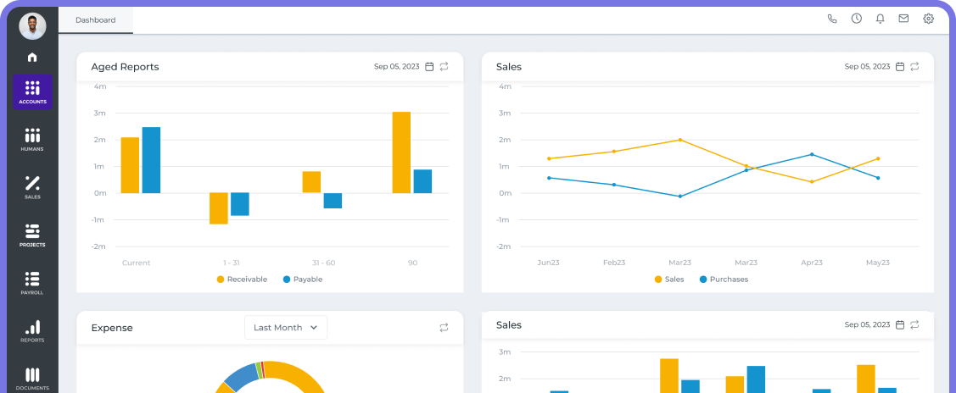Viewport: 956px width, 393px height.
Task: Click Purchases data point at Apr23
Action: click(x=812, y=154)
